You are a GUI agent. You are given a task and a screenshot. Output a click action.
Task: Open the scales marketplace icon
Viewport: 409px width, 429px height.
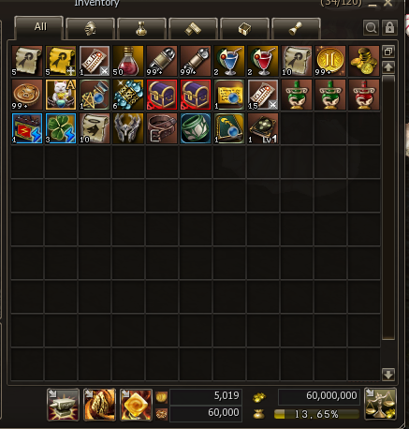point(380,404)
